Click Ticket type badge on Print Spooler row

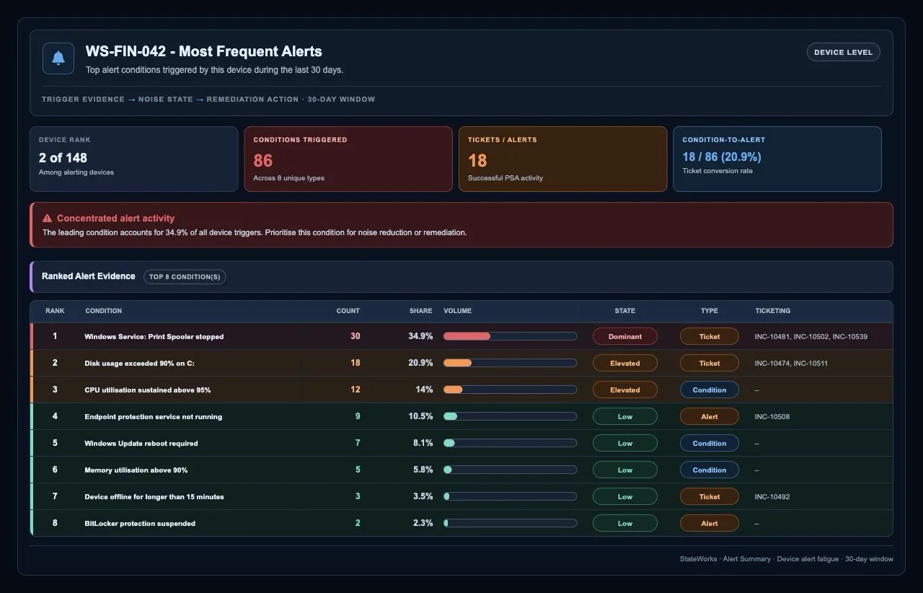pos(709,336)
